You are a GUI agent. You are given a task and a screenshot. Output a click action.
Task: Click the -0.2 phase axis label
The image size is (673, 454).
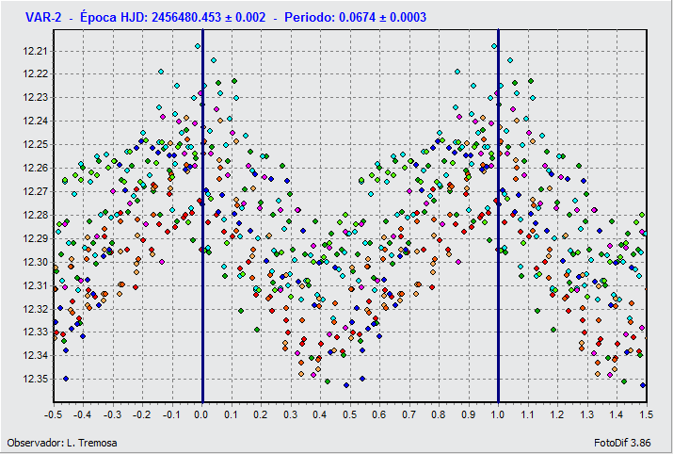(142, 415)
